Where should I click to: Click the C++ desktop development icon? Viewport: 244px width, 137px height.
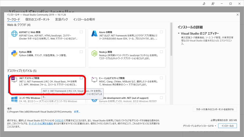click(x=94, y=80)
